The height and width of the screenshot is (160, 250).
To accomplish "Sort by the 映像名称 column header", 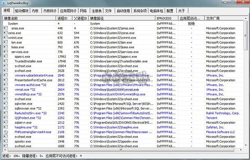I will tap(29, 18).
